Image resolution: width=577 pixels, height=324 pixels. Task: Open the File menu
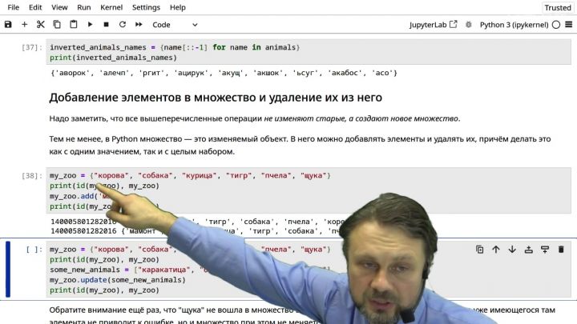tap(14, 7)
